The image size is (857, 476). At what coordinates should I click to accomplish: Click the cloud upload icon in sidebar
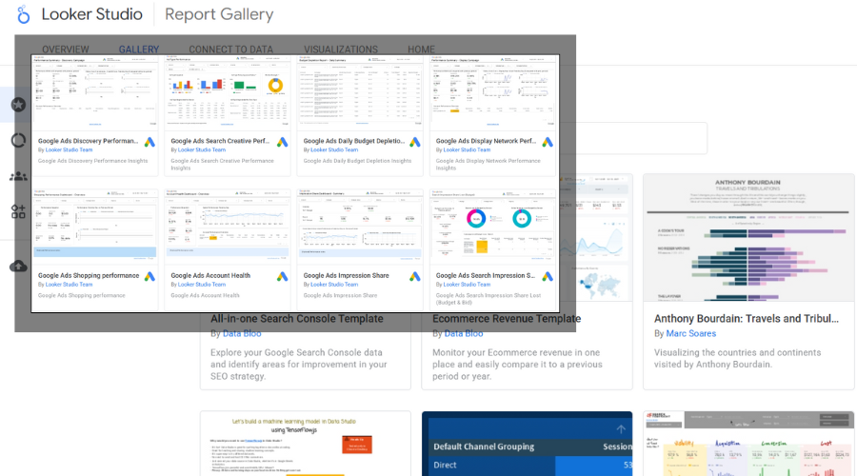[18, 267]
